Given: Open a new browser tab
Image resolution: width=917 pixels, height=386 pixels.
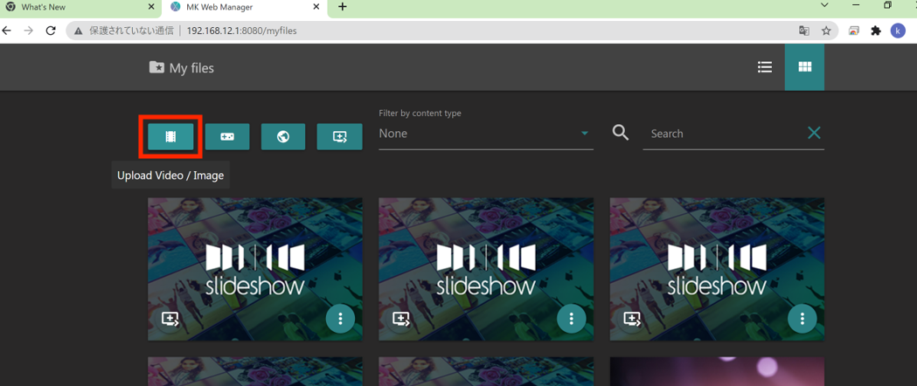Looking at the screenshot, I should pyautogui.click(x=343, y=7).
